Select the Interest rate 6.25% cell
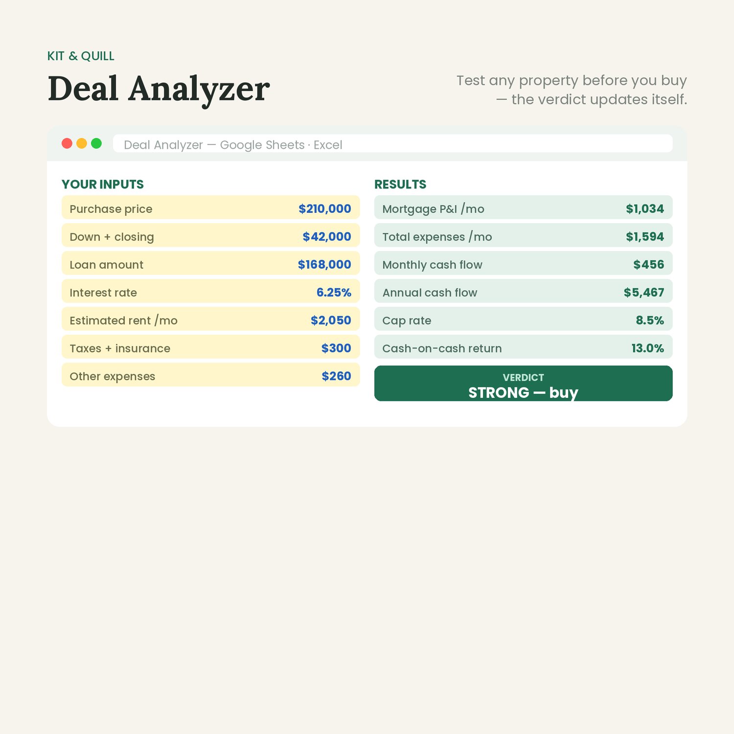734x734 pixels. pos(211,291)
